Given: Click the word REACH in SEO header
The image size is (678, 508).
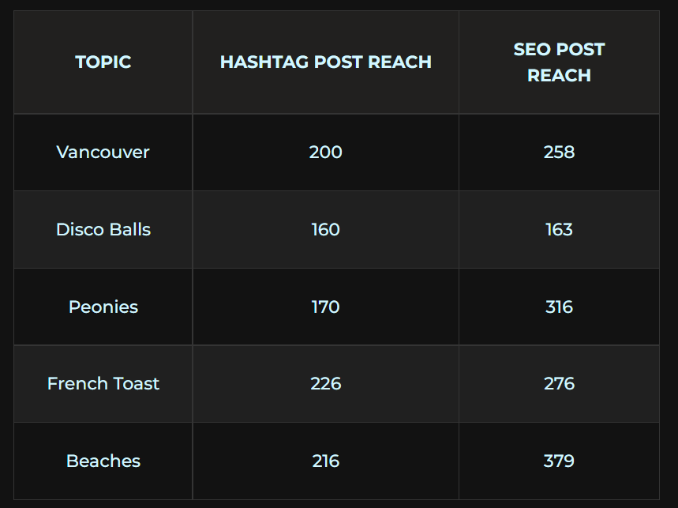Looking at the screenshot, I should [559, 76].
